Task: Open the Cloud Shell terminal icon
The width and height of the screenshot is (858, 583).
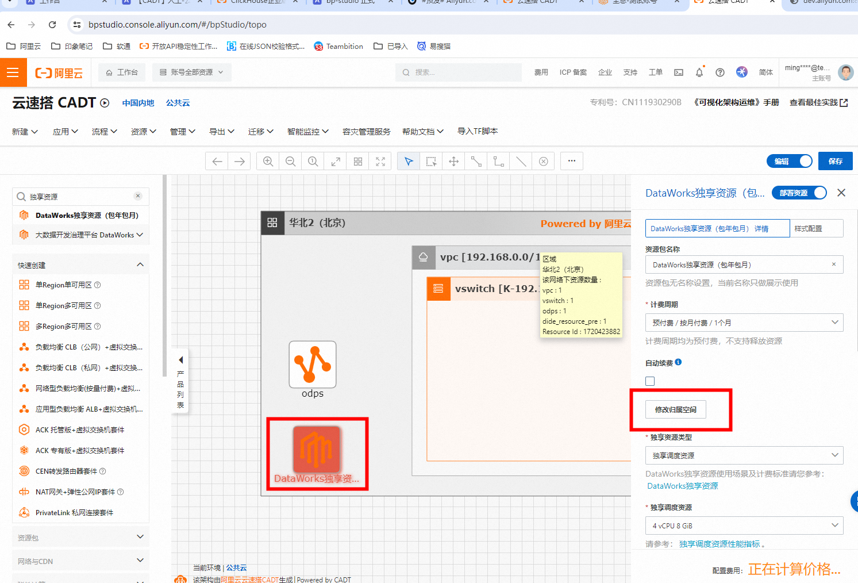Action: pyautogui.click(x=679, y=72)
